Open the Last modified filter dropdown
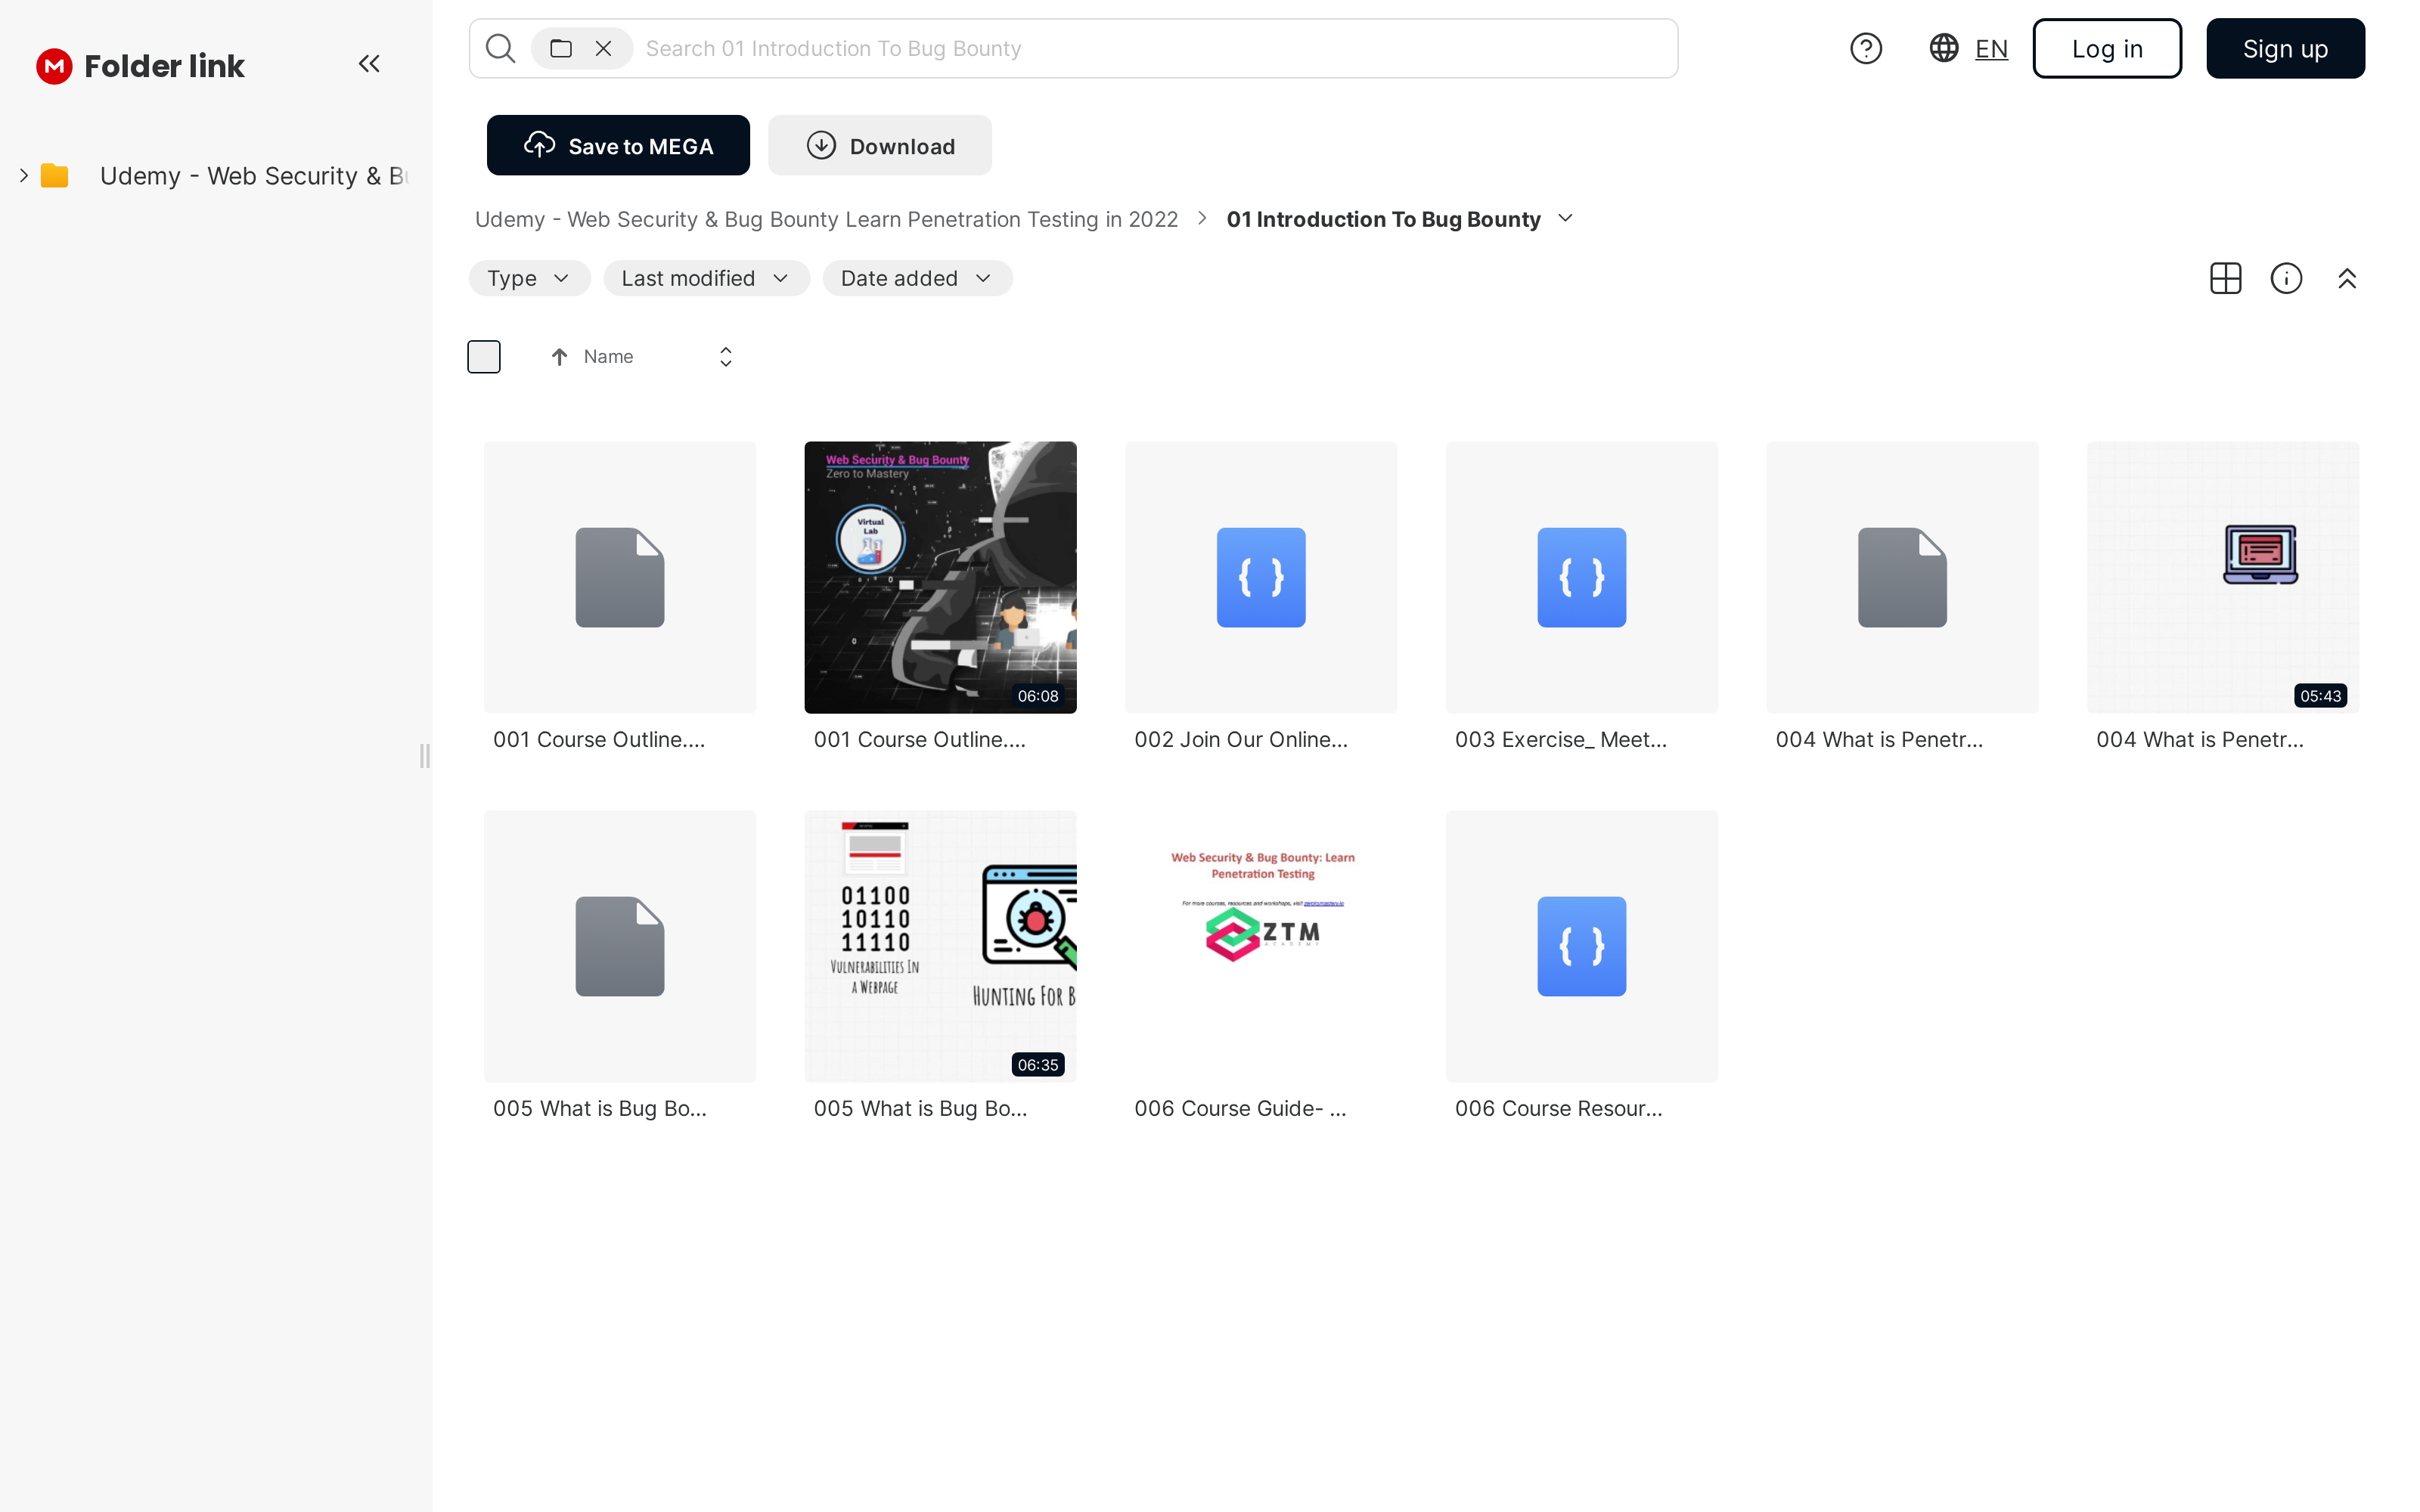Viewport: 2420px width, 1512px height. pos(706,278)
